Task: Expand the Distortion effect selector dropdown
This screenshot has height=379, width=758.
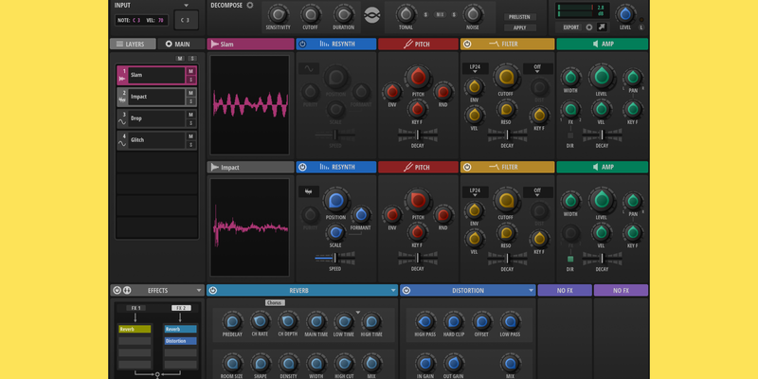Action: tap(531, 291)
